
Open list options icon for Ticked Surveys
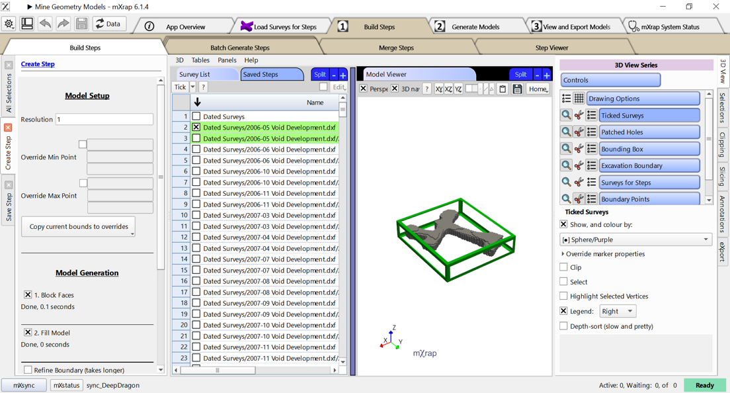(x=591, y=116)
